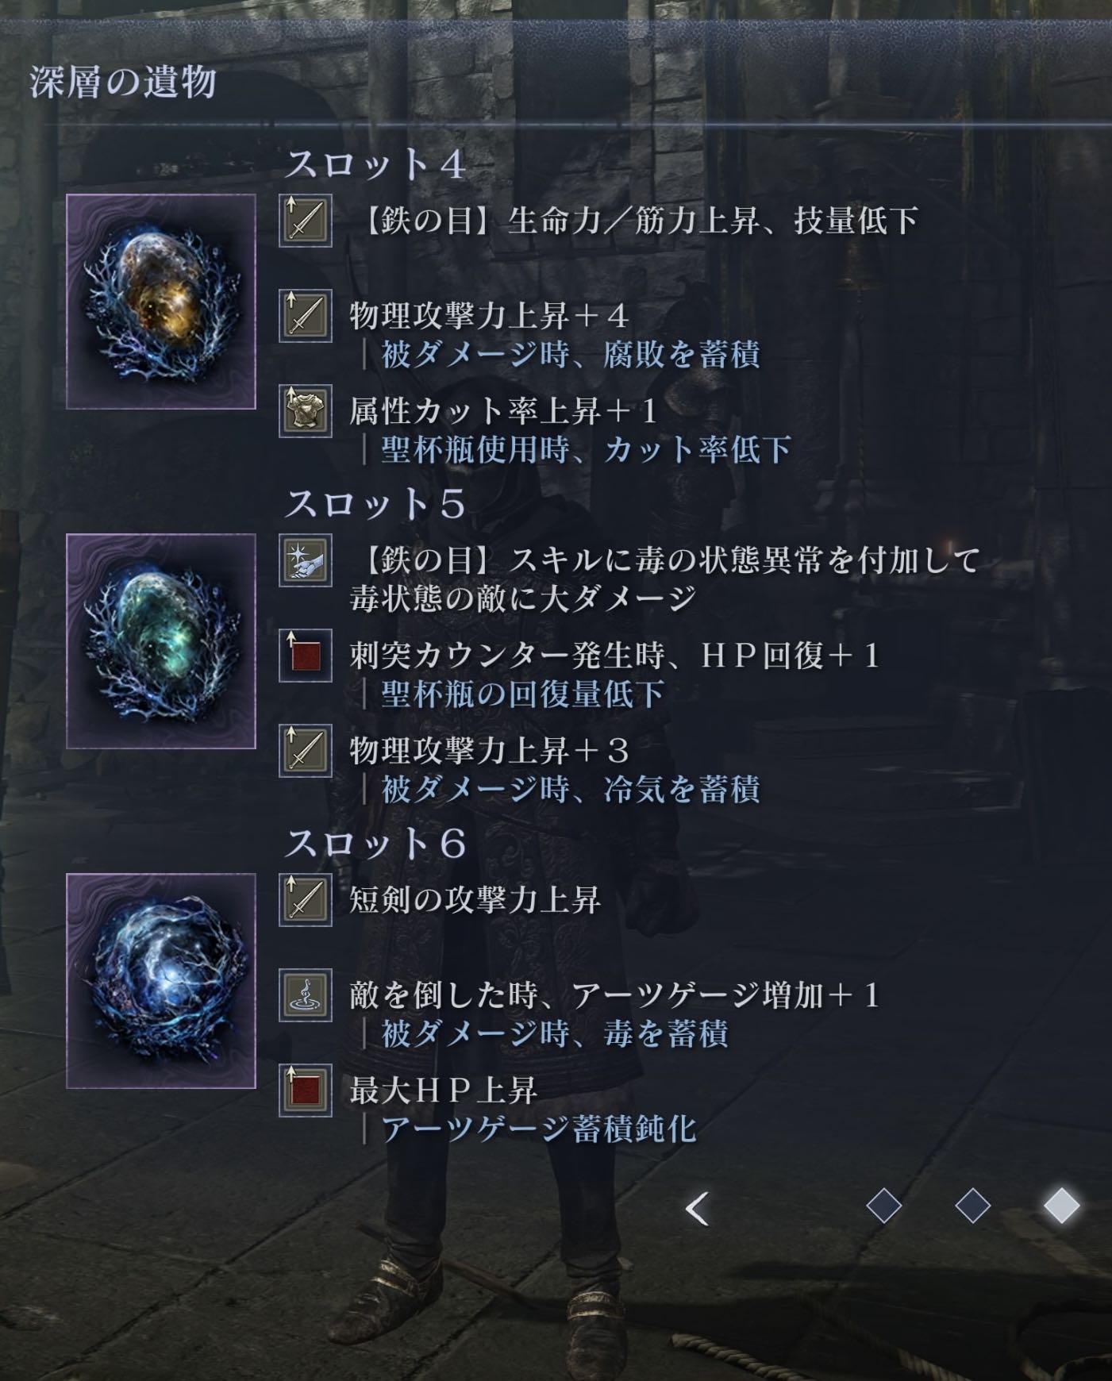Screen dimensions: 1112x1381
Task: Select the golden relic in スロット４
Action: tap(161, 302)
